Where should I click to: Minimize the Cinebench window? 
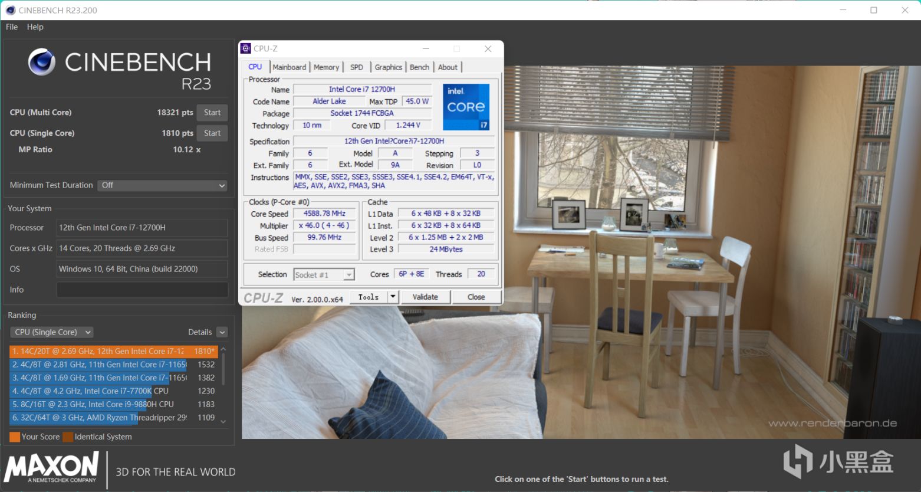pyautogui.click(x=843, y=10)
